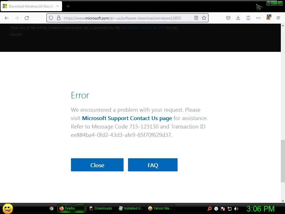
Task: Go forward one page
Action: click(17, 18)
